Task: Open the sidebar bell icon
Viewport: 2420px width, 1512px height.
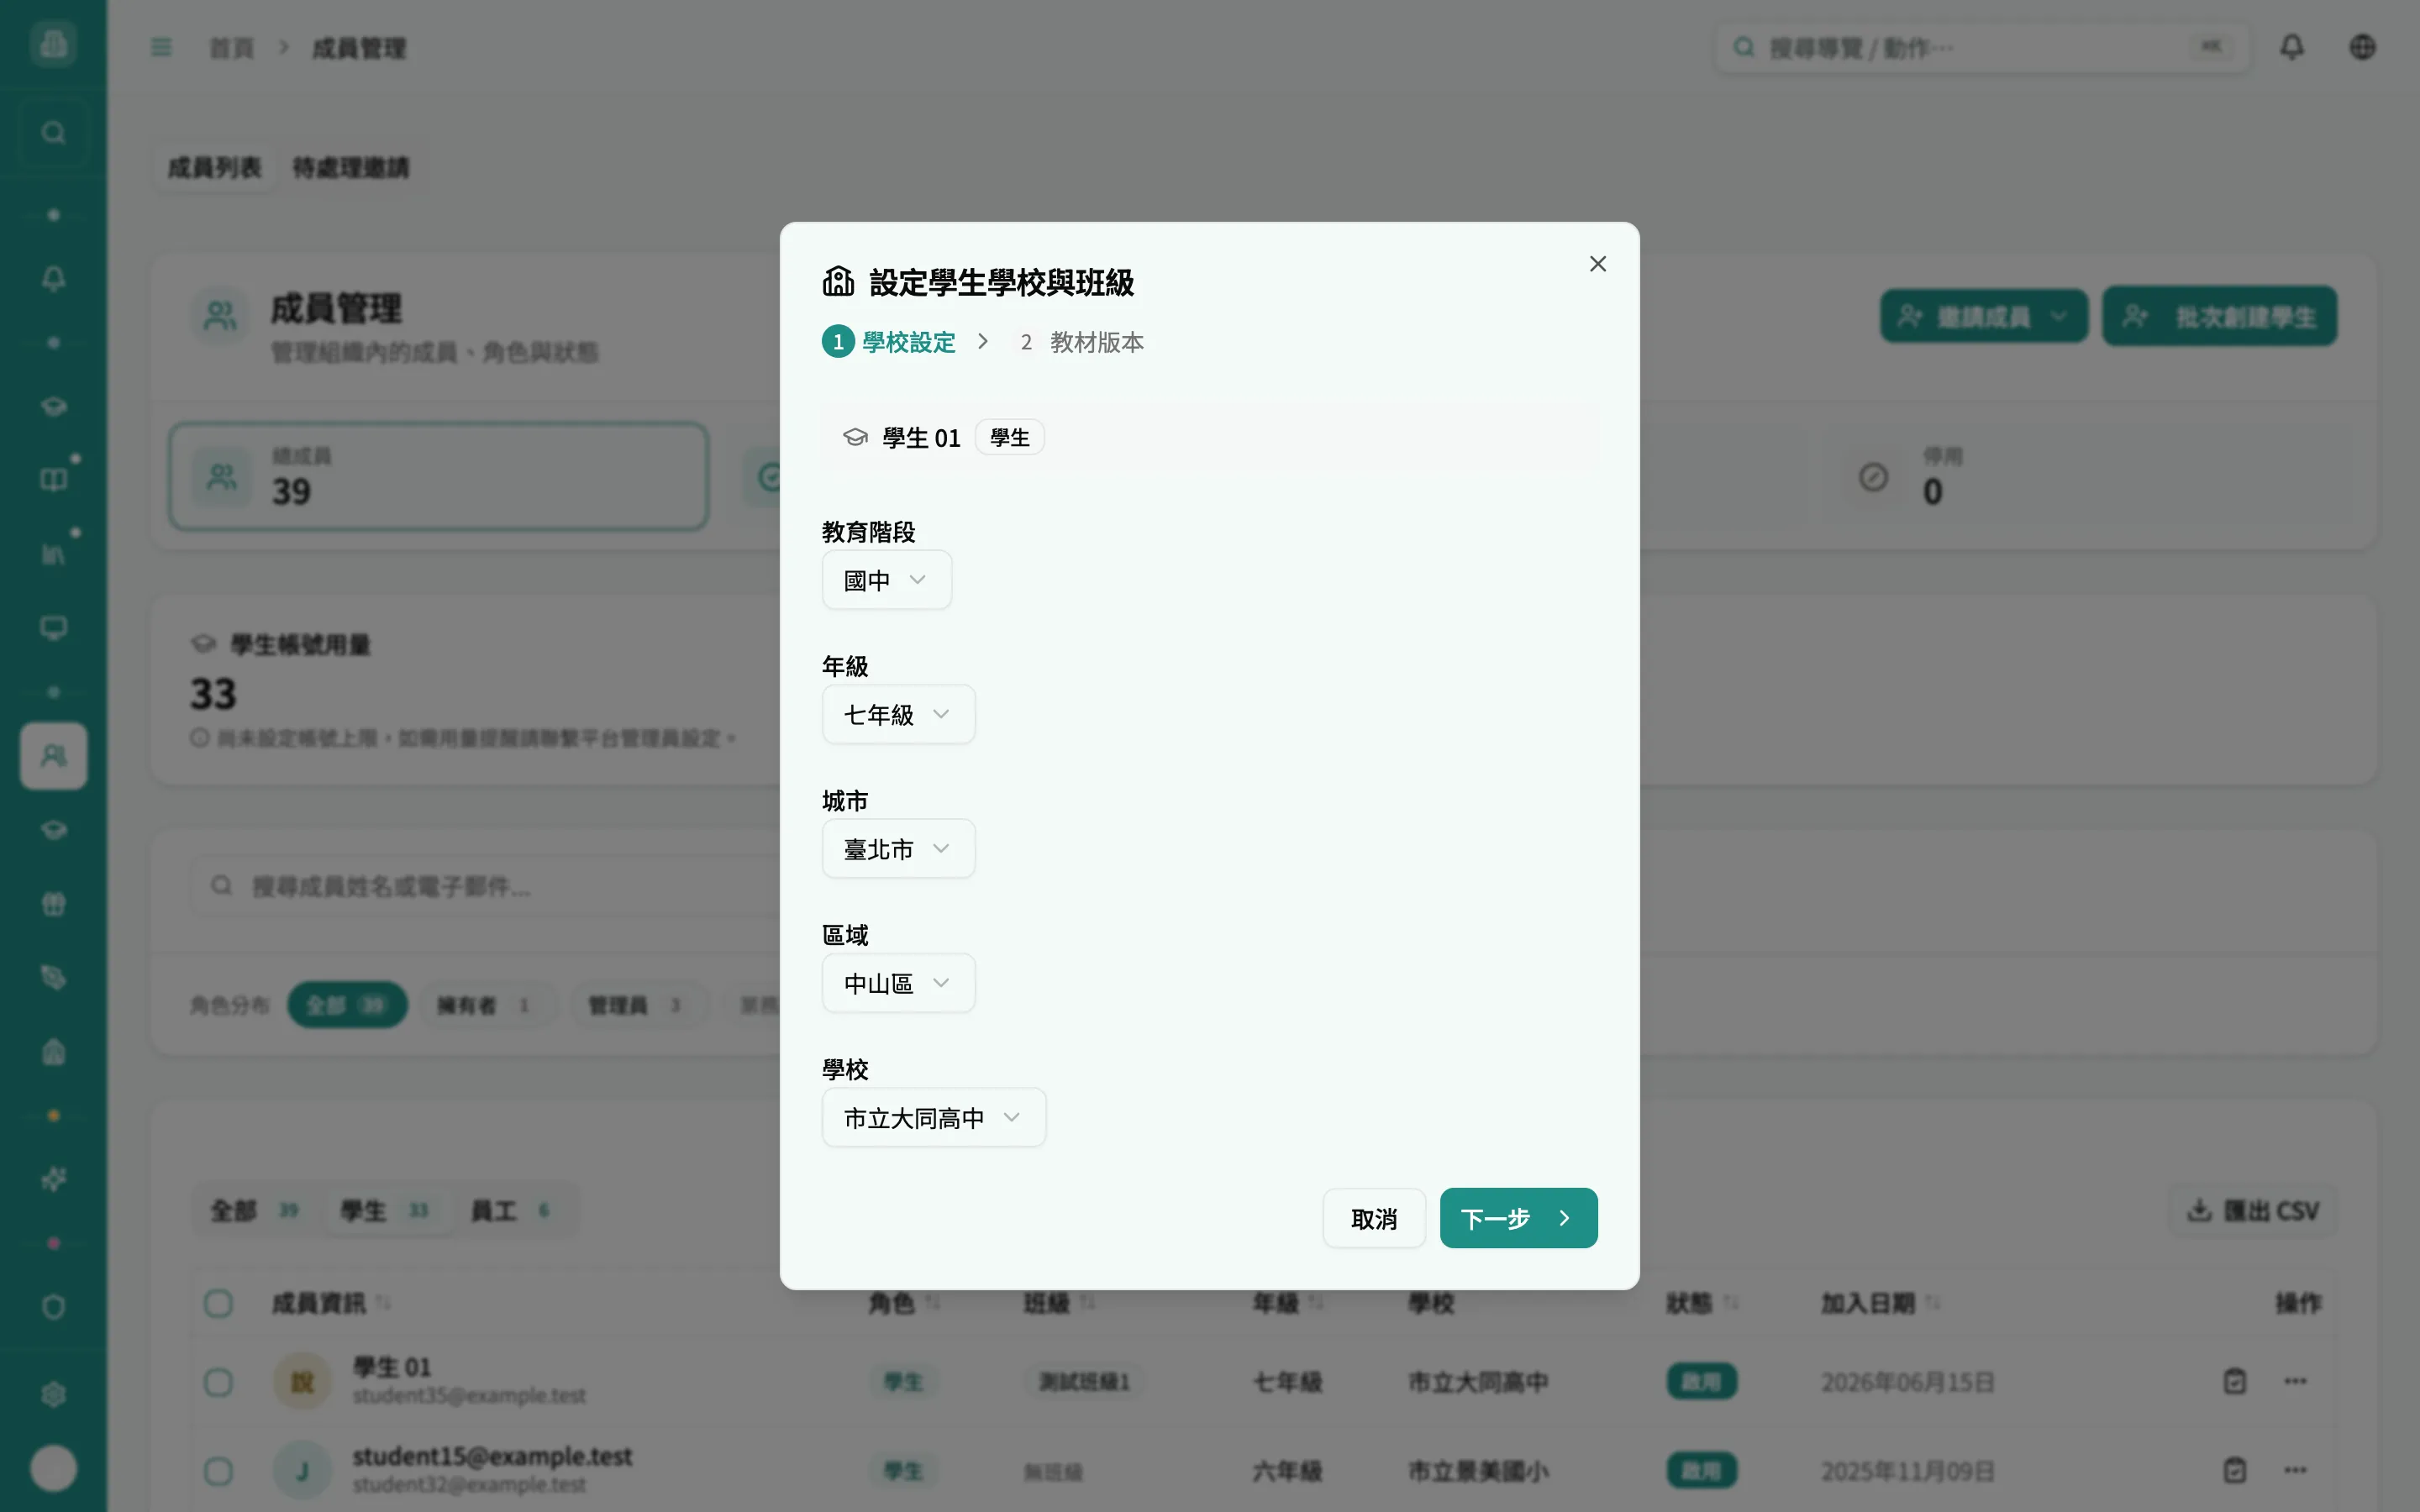Action: 54,278
